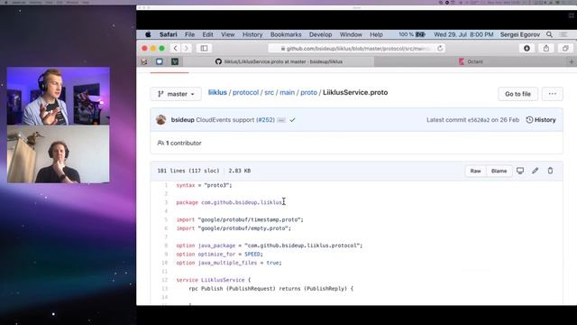
Task: Delete the file with trash icon
Action: [550, 171]
